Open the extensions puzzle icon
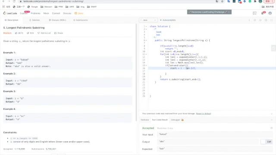This screenshot has width=276, height=155. tap(255, 1)
